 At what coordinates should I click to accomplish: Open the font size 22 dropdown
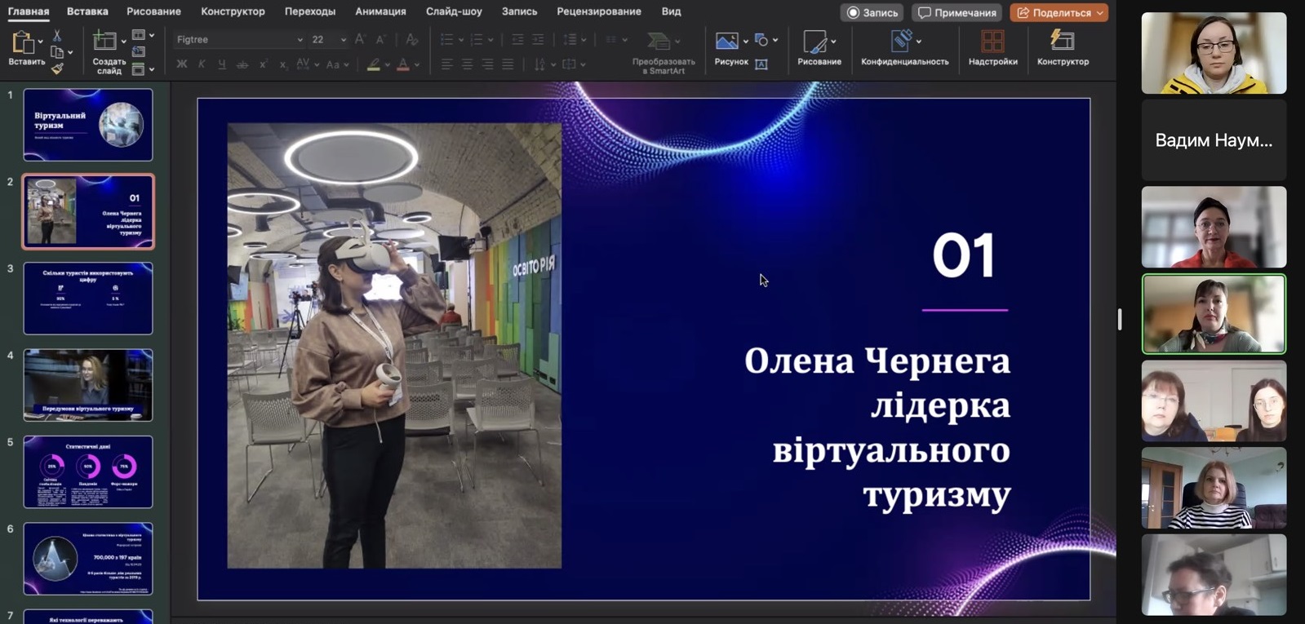(x=343, y=39)
